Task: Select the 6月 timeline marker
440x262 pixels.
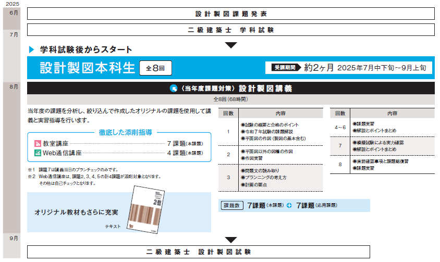Action: point(14,13)
